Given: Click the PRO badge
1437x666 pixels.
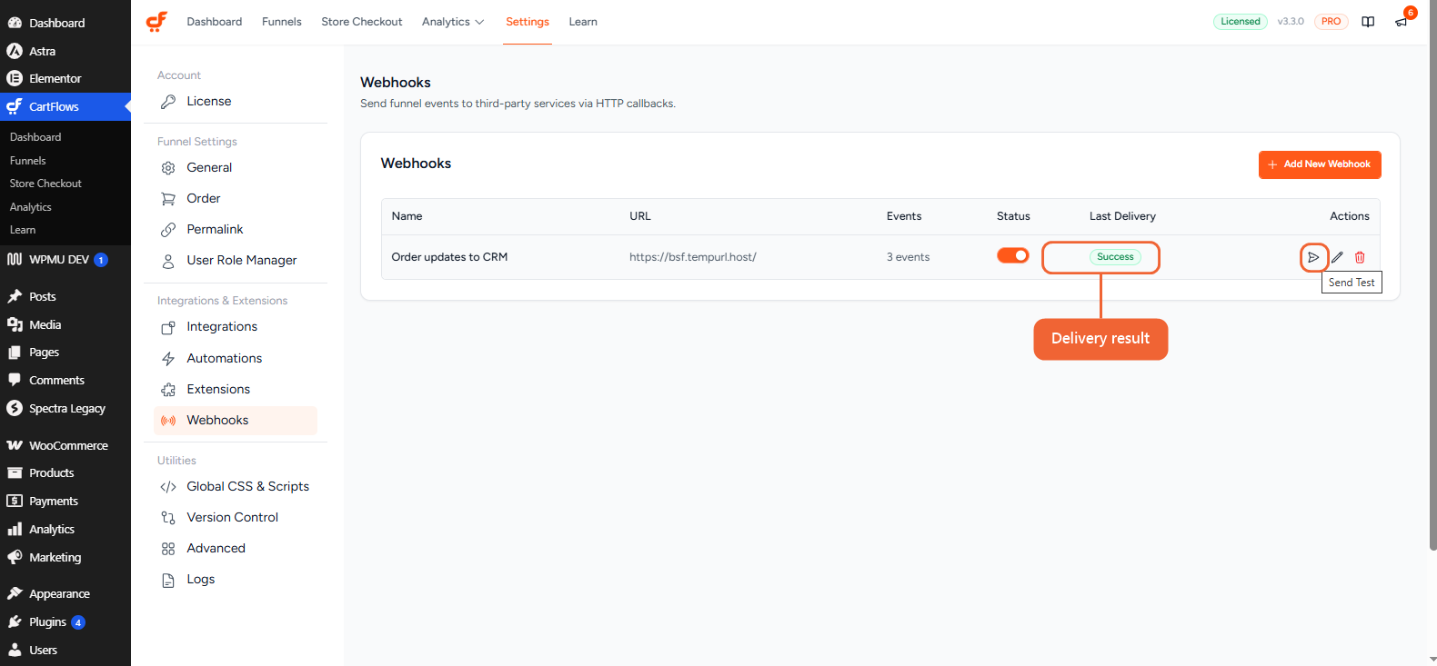Looking at the screenshot, I should click(1331, 22).
